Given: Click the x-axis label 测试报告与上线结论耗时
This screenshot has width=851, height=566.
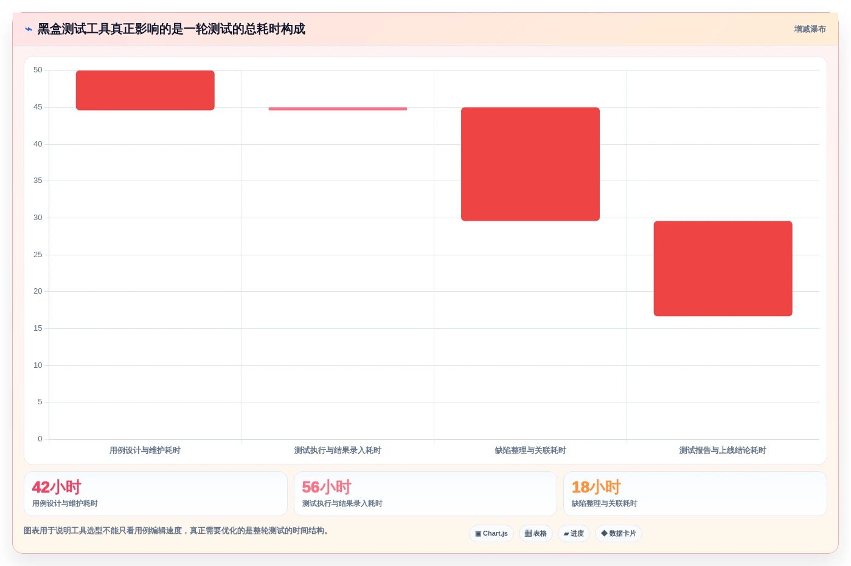Looking at the screenshot, I should click(x=723, y=450).
